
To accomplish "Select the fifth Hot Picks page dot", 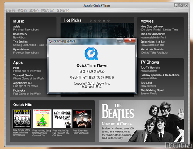I will [x=108, y=20].
